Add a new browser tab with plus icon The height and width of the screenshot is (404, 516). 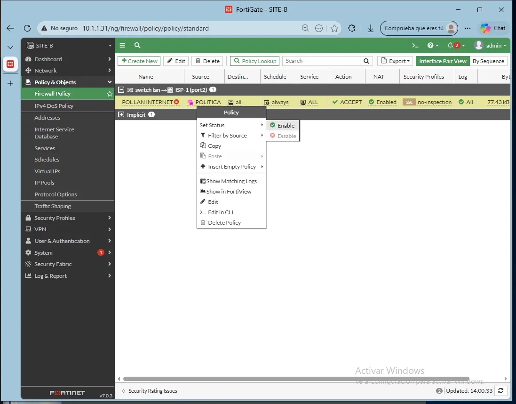click(x=10, y=83)
